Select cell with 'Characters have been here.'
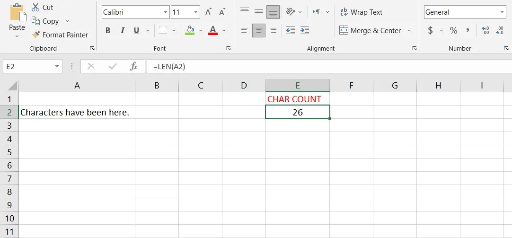The height and width of the screenshot is (238, 512). [x=77, y=112]
